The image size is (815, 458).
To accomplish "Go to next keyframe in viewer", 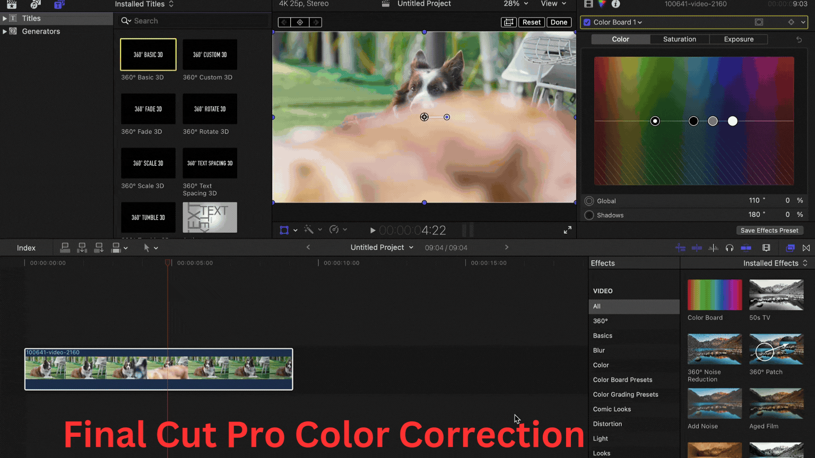I will pos(316,22).
